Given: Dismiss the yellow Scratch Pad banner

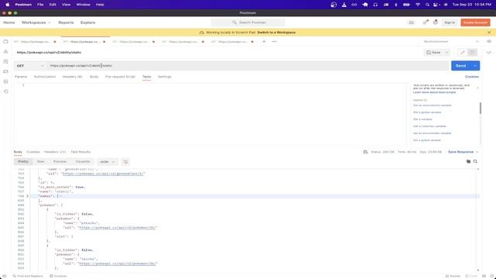Looking at the screenshot, I should click(x=489, y=33).
